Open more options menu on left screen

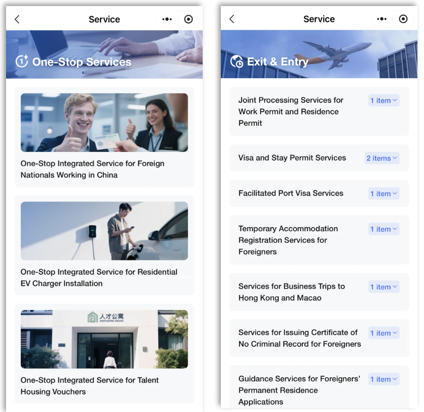click(167, 19)
